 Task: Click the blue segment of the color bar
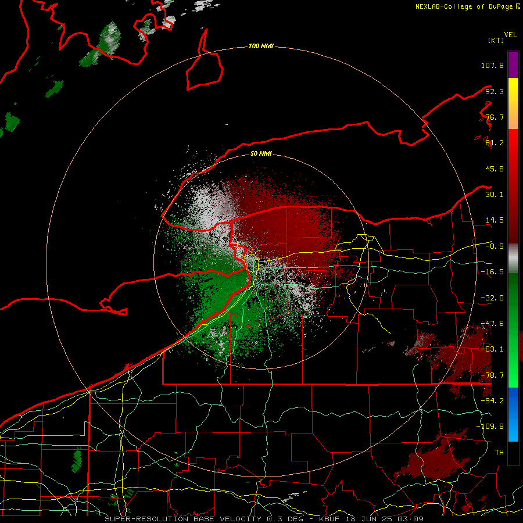pyautogui.click(x=513, y=414)
